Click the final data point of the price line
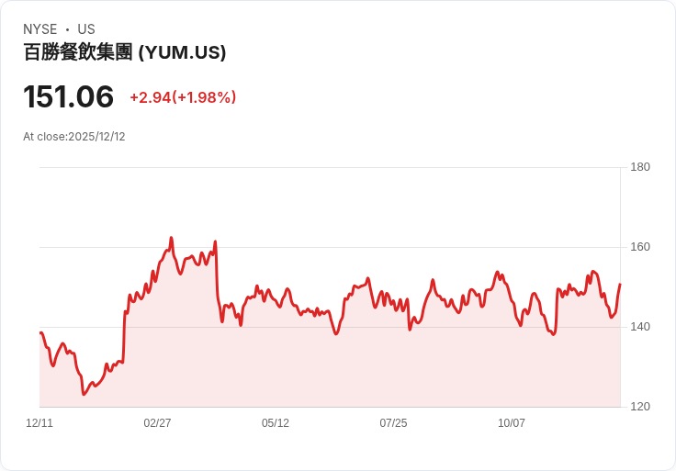This screenshot has height=471, width=676. [620, 284]
